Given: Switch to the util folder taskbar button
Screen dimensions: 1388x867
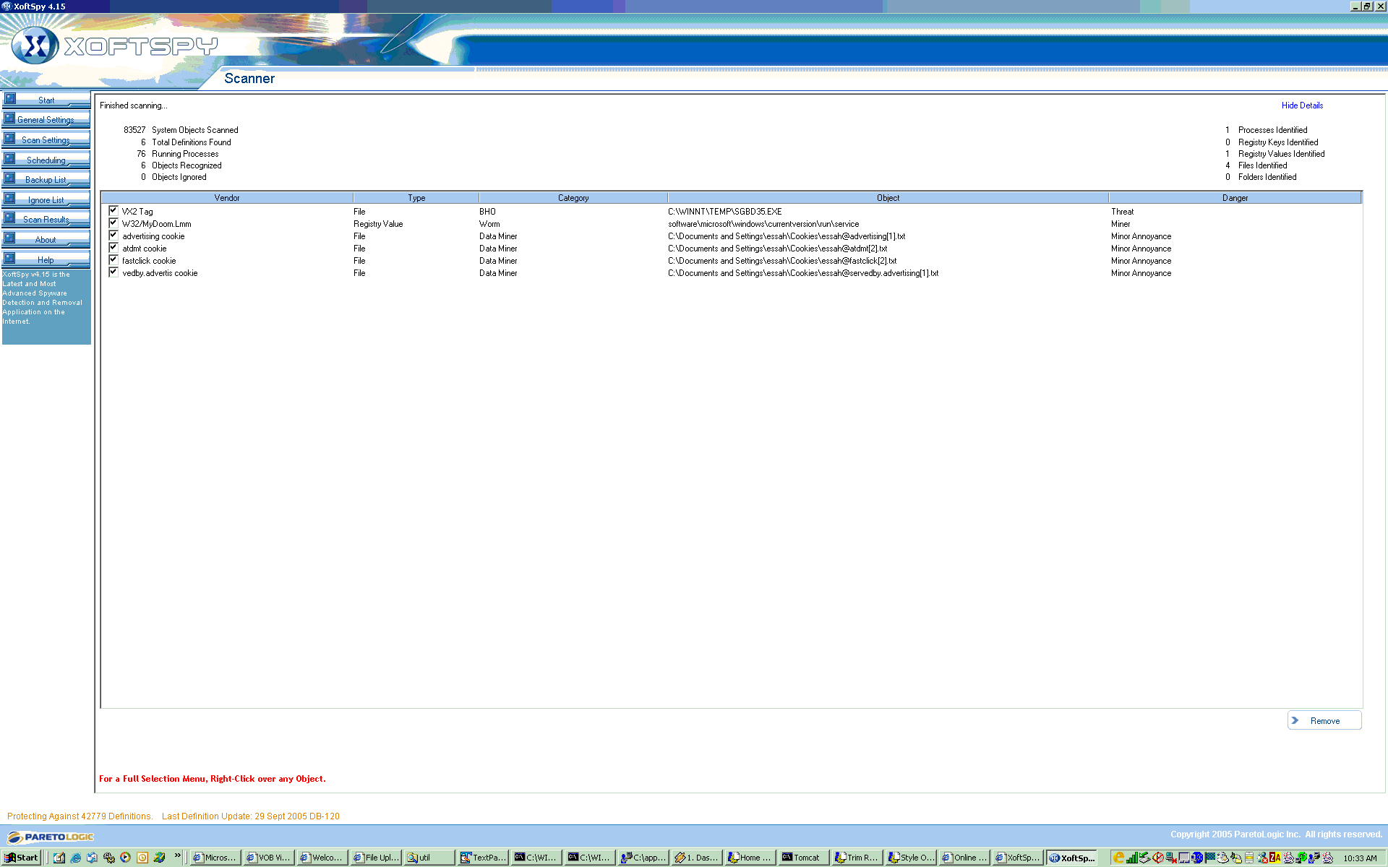Looking at the screenshot, I should point(429,858).
